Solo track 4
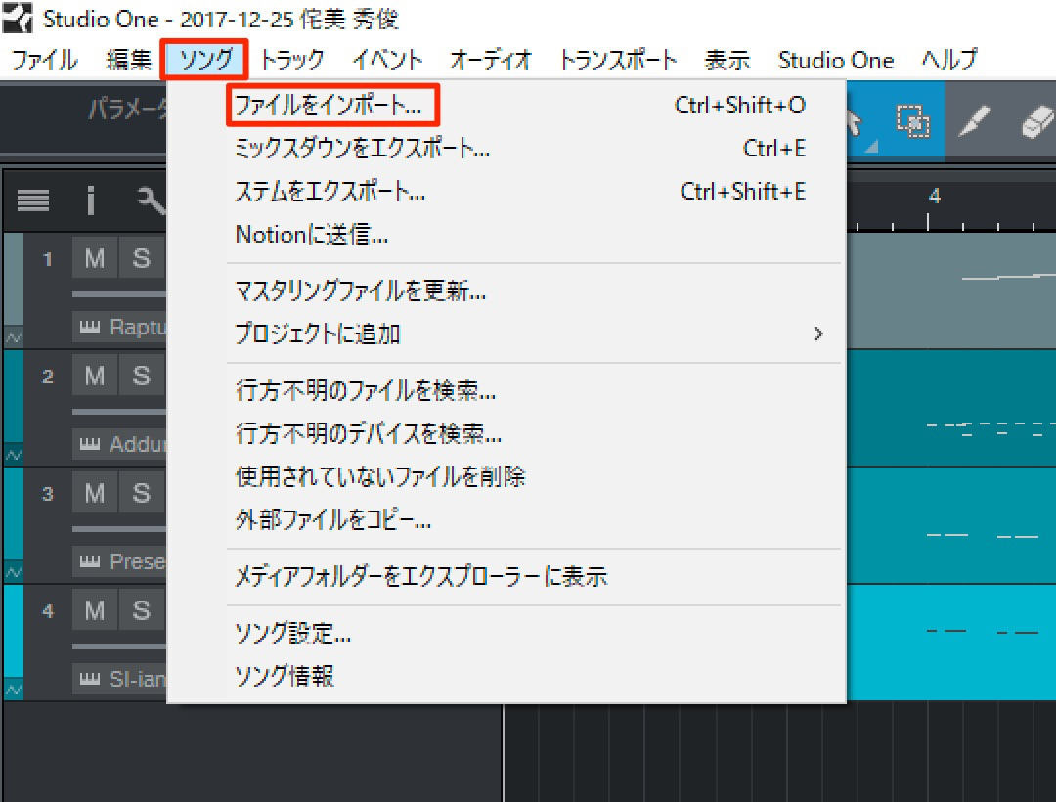 [142, 610]
